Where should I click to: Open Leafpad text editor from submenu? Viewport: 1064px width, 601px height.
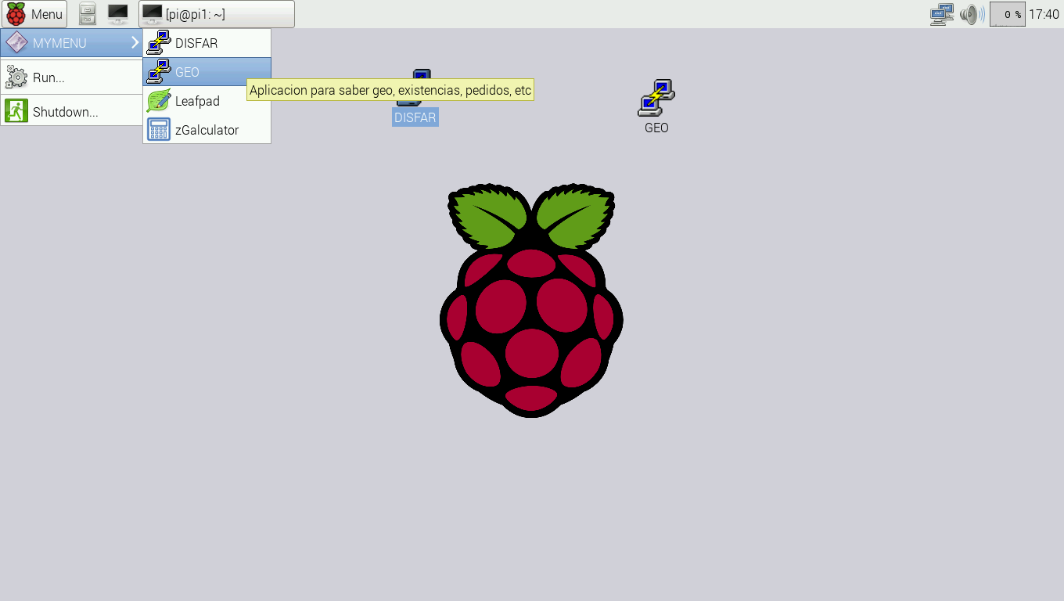197,101
